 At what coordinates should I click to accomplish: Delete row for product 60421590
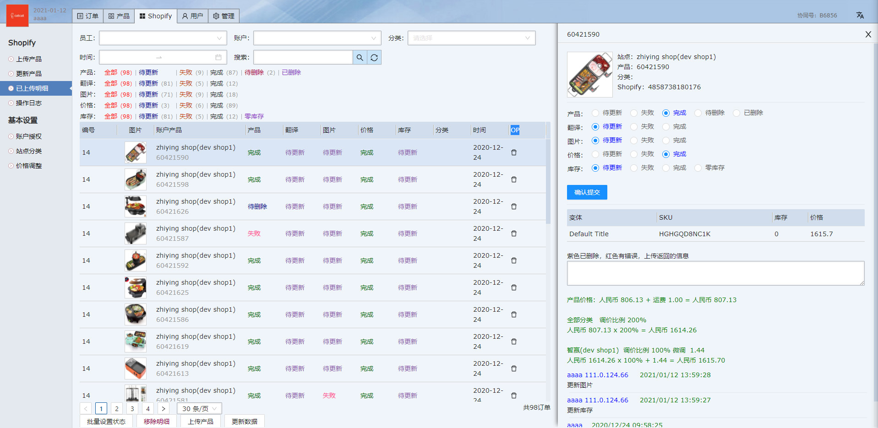514,152
